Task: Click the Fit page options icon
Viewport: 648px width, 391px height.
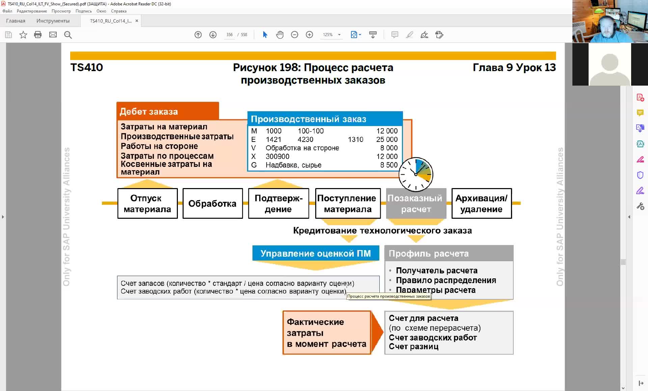Action: coord(356,35)
